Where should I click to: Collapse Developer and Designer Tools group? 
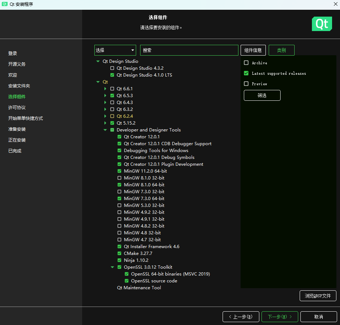(105, 130)
